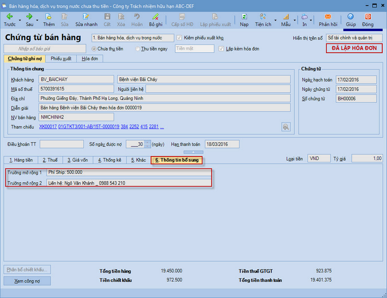This screenshot has height=298, width=387.
Task: Click the Trường mở rộng 2 field
Action: (x=129, y=183)
